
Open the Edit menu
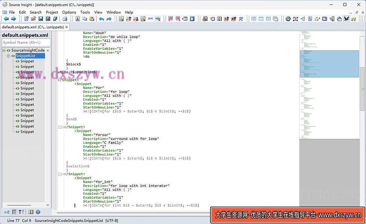click(x=22, y=12)
